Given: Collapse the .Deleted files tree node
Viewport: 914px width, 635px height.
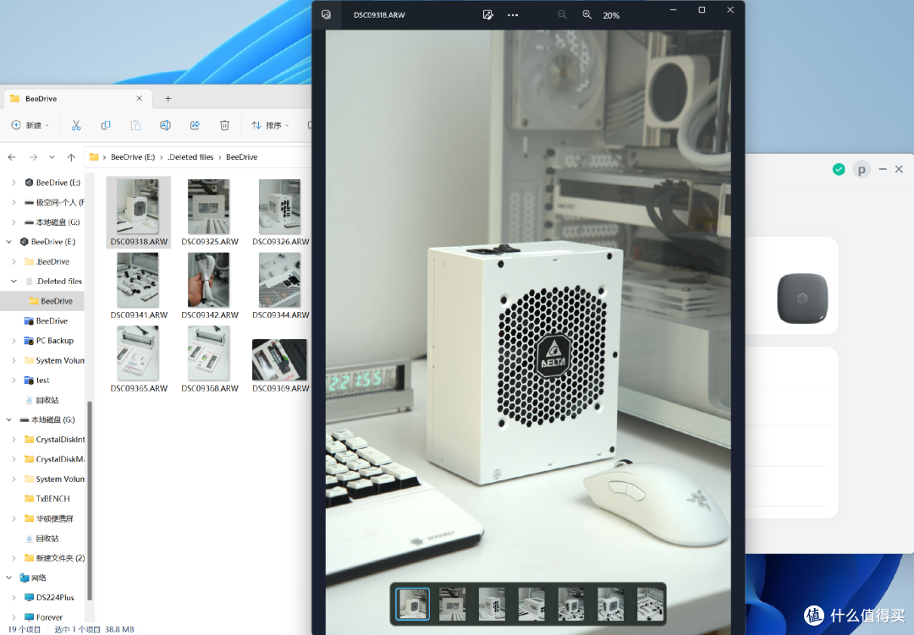Looking at the screenshot, I should [x=14, y=281].
